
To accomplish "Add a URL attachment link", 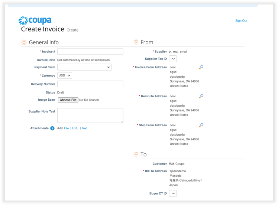I will point(75,128).
